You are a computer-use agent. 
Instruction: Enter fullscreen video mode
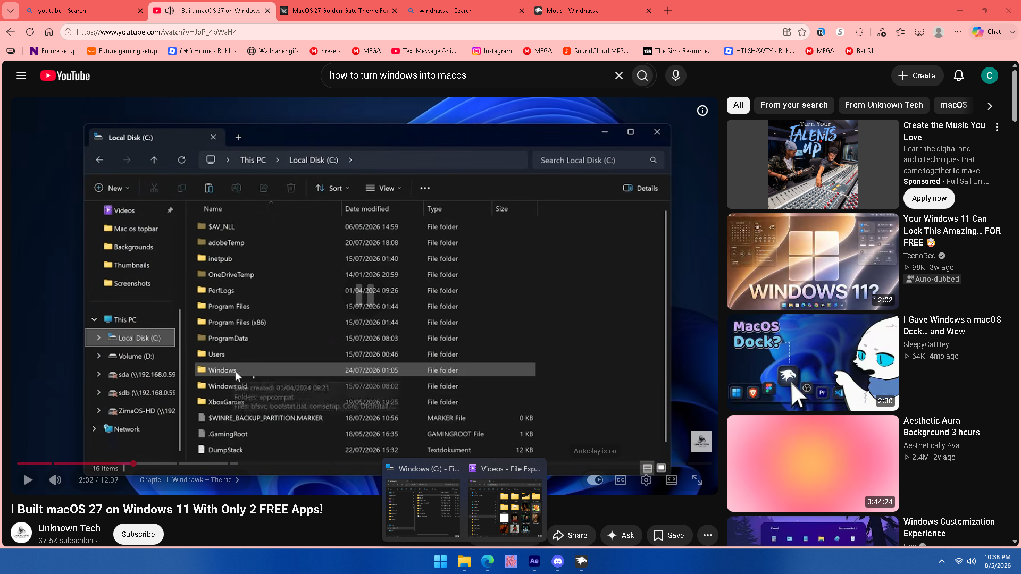[x=697, y=480]
